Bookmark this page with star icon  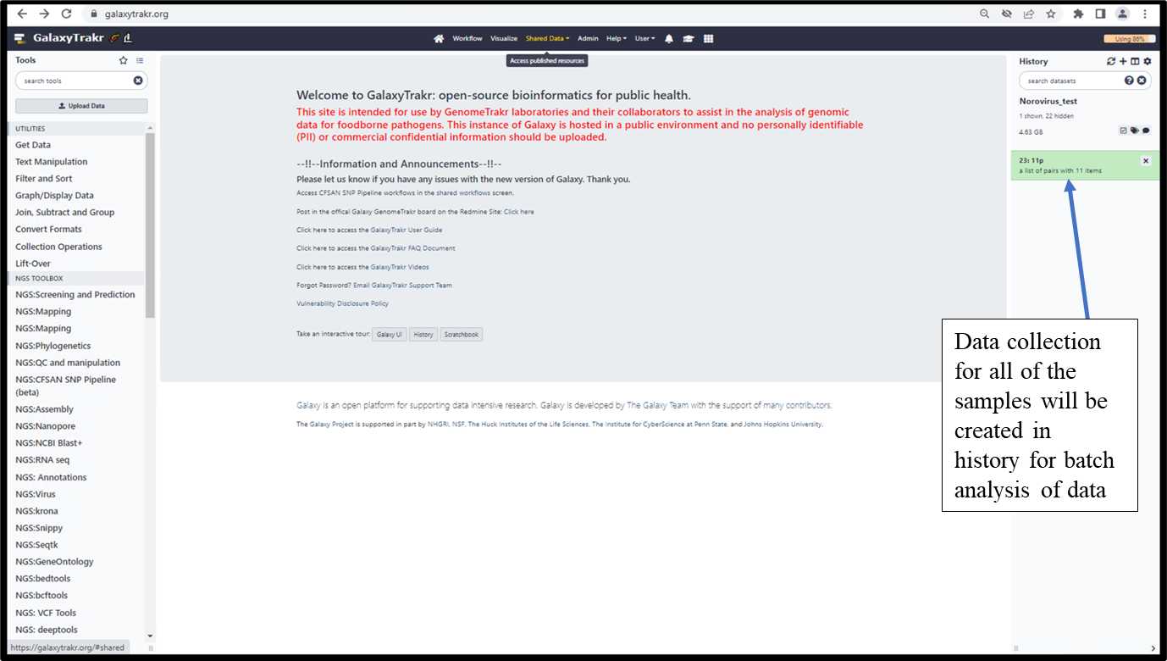(x=1051, y=14)
